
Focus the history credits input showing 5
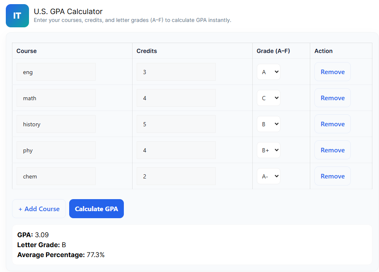click(176, 124)
